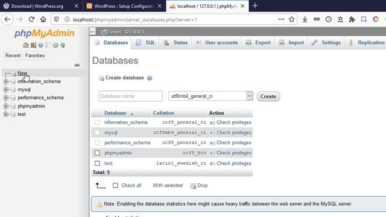Switch to Download WordPress.org browser tab

37,6
